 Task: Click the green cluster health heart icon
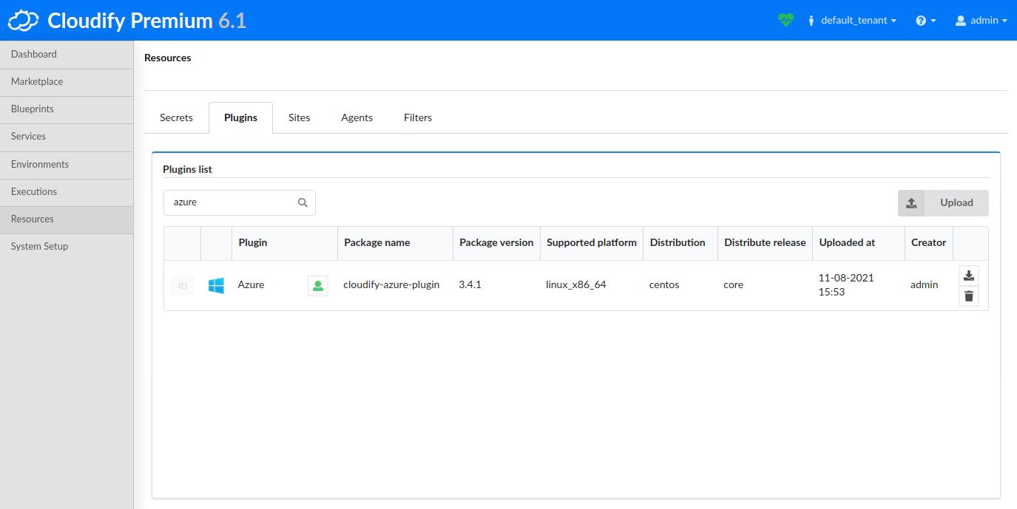coord(786,20)
